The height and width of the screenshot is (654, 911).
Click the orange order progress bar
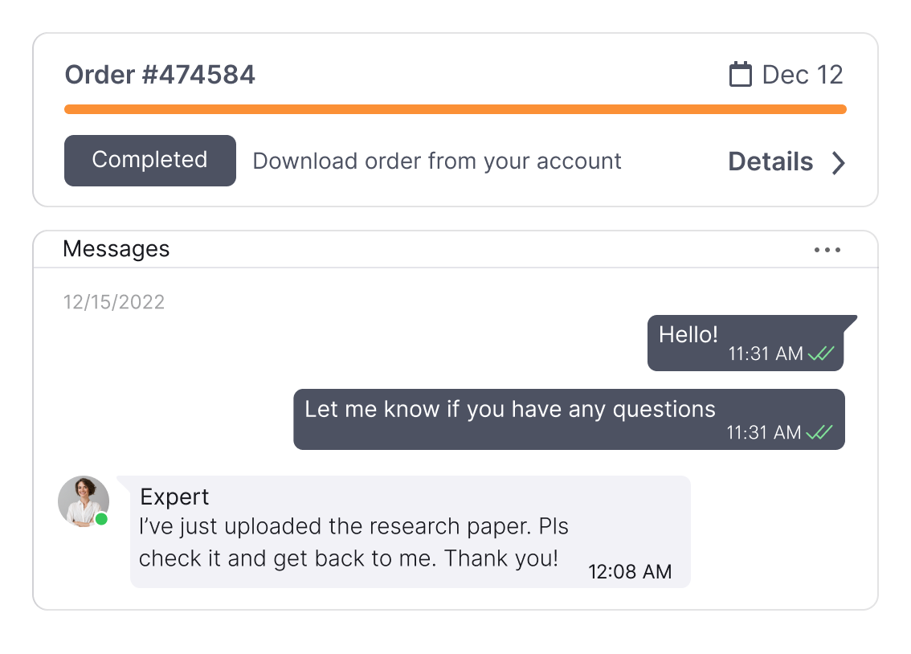point(455,109)
